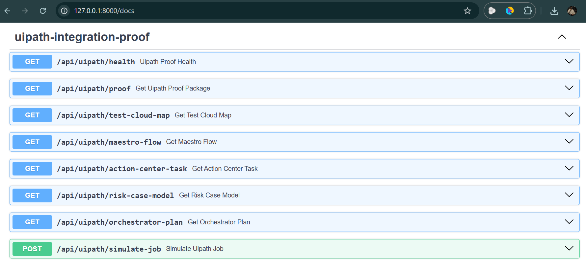This screenshot has width=586, height=267.
Task: Click the GET badge for orchestrator-plan
Action: (x=32, y=222)
